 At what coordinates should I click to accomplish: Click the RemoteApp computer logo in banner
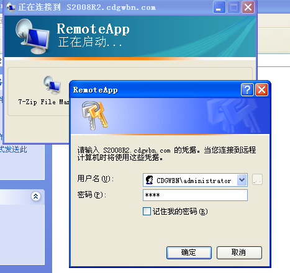32,37
